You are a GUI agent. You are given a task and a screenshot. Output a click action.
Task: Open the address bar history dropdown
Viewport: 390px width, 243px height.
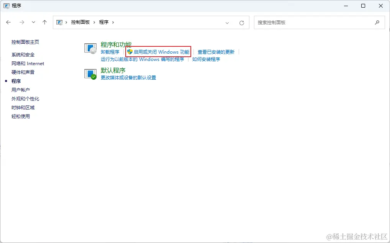click(227, 23)
